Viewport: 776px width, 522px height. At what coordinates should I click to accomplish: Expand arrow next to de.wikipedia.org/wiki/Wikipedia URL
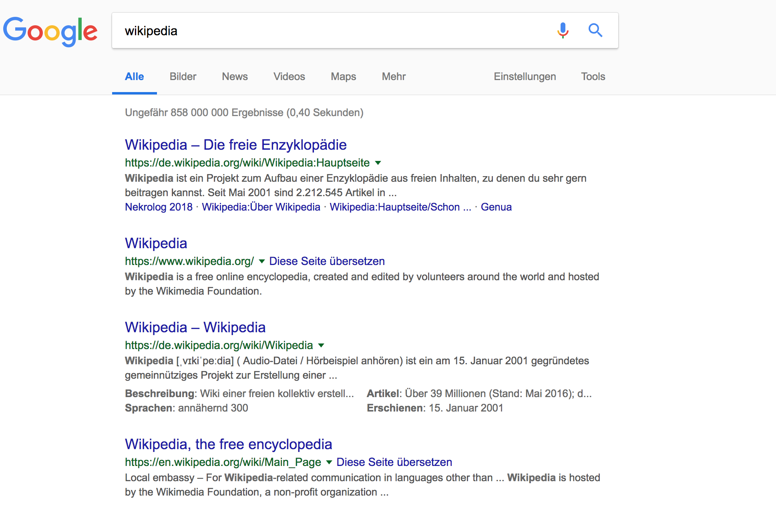tap(321, 345)
